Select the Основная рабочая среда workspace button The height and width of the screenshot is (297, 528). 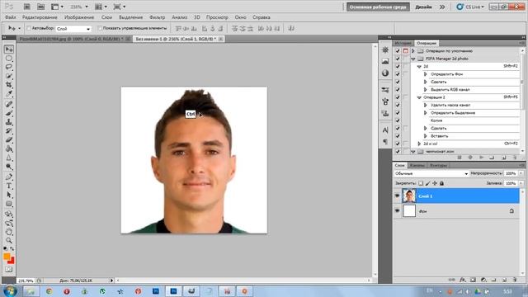[378, 7]
